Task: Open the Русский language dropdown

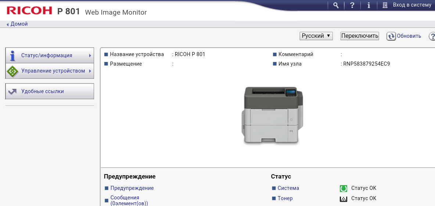Action: click(316, 36)
